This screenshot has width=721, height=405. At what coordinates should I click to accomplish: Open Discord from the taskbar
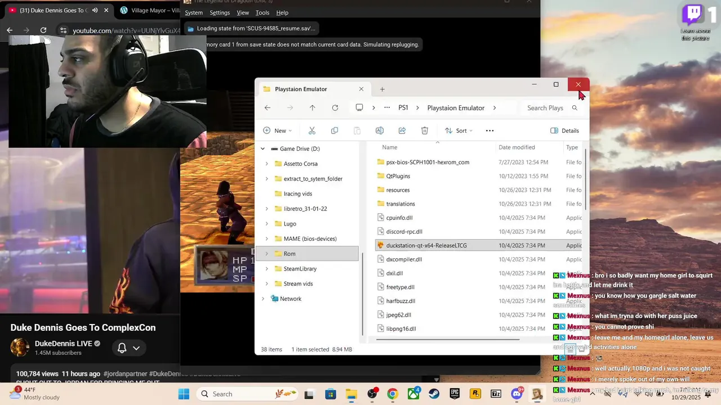coord(517,394)
